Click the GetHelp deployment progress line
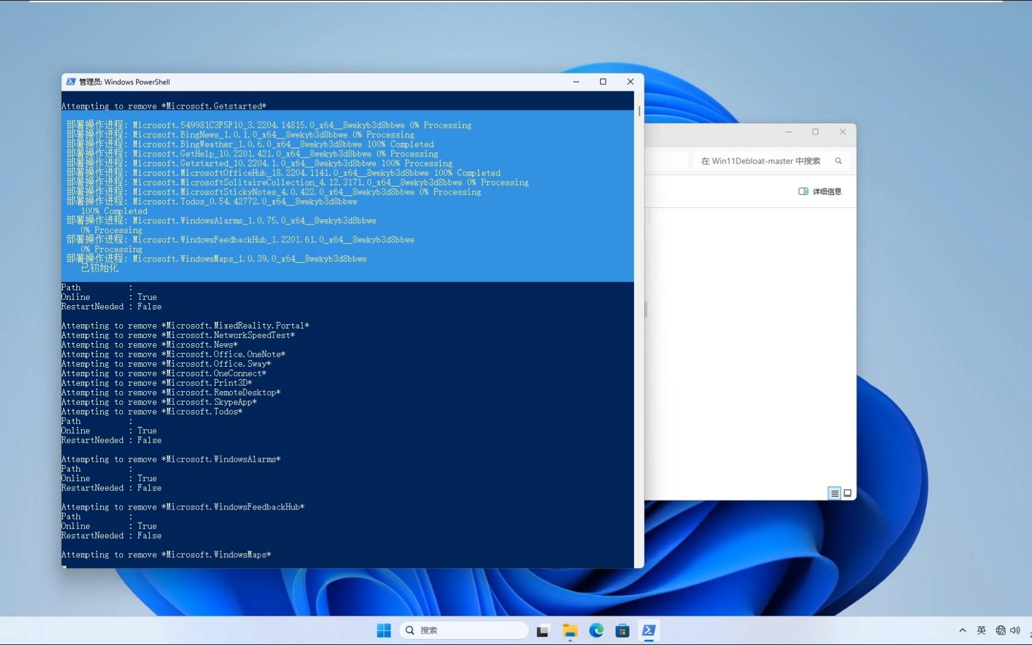The image size is (1032, 645). pos(252,153)
